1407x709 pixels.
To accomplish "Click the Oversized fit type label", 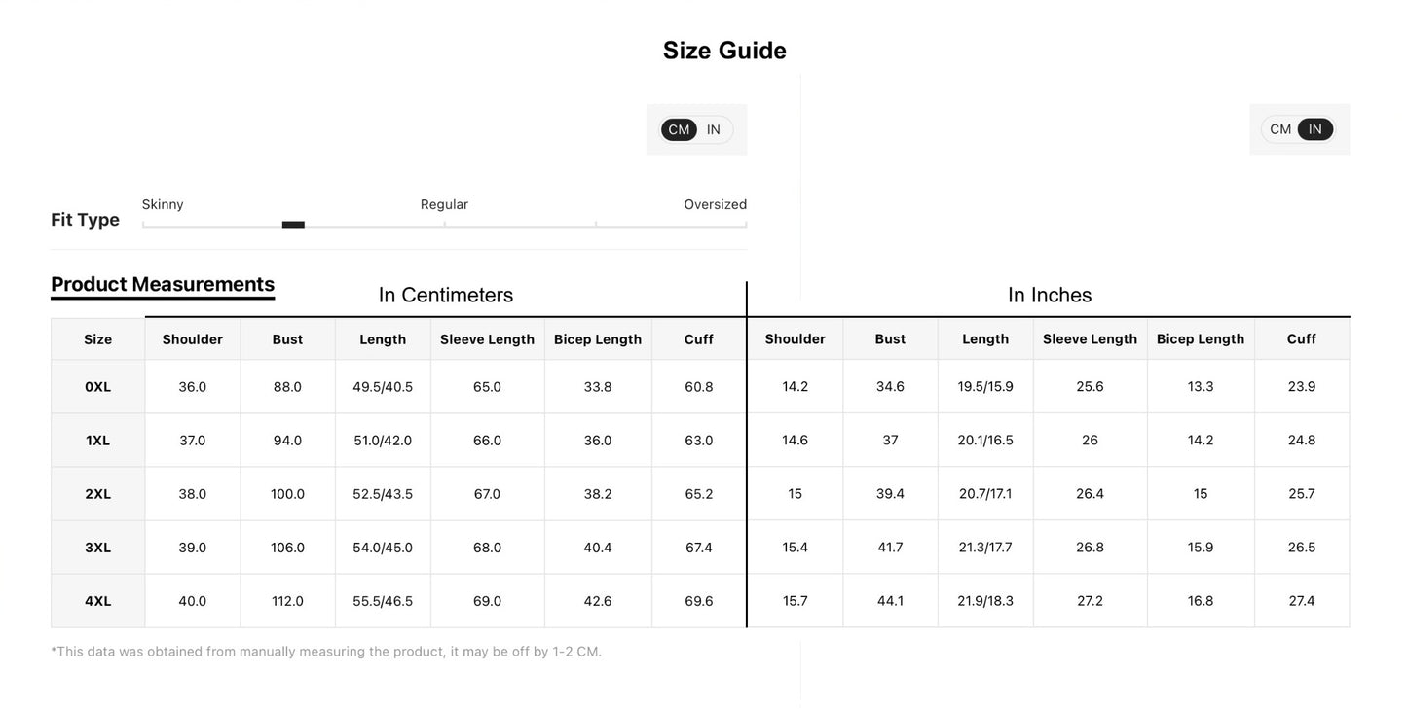I will (716, 204).
